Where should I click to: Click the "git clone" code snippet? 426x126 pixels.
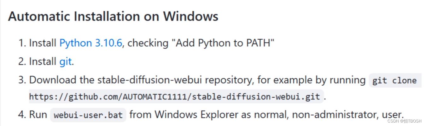coord(394,81)
